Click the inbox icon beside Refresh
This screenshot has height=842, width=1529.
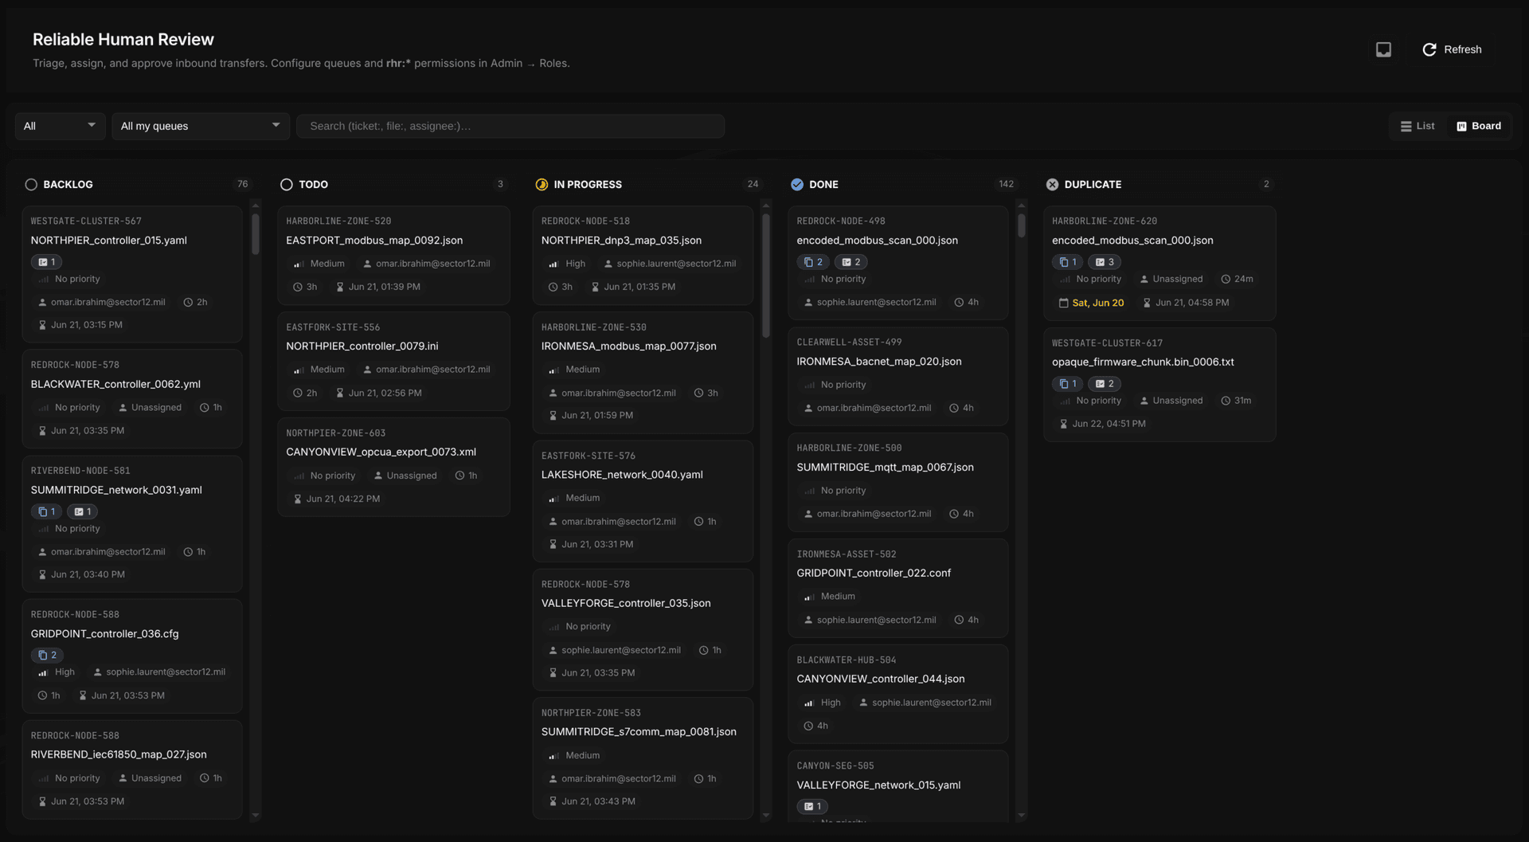point(1383,49)
